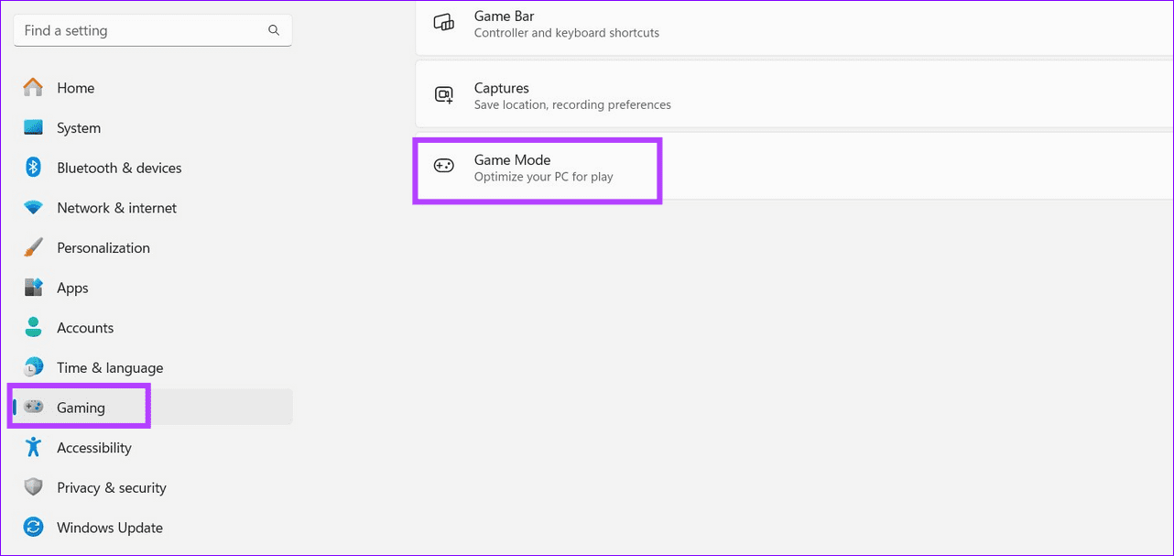
Task: Click the Personalization paintbrush icon
Action: click(34, 247)
